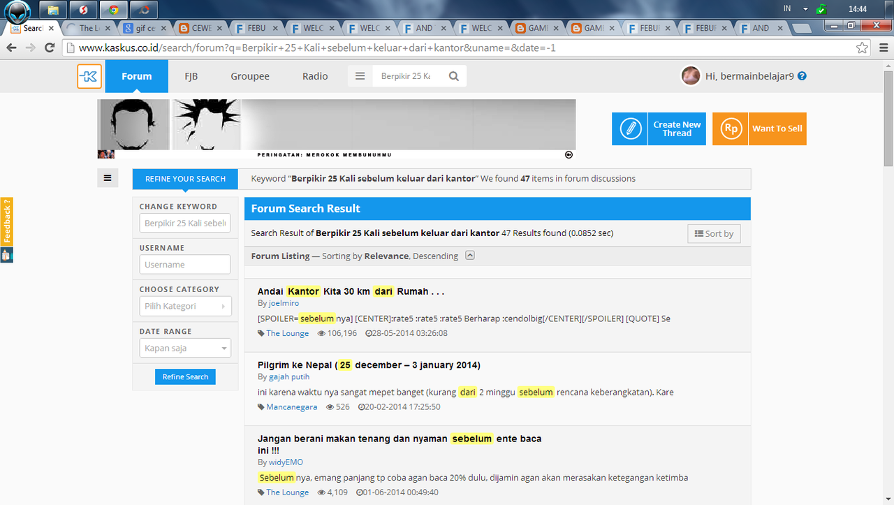Select the Forum navigation tab
The width and height of the screenshot is (894, 505).
pyautogui.click(x=137, y=76)
